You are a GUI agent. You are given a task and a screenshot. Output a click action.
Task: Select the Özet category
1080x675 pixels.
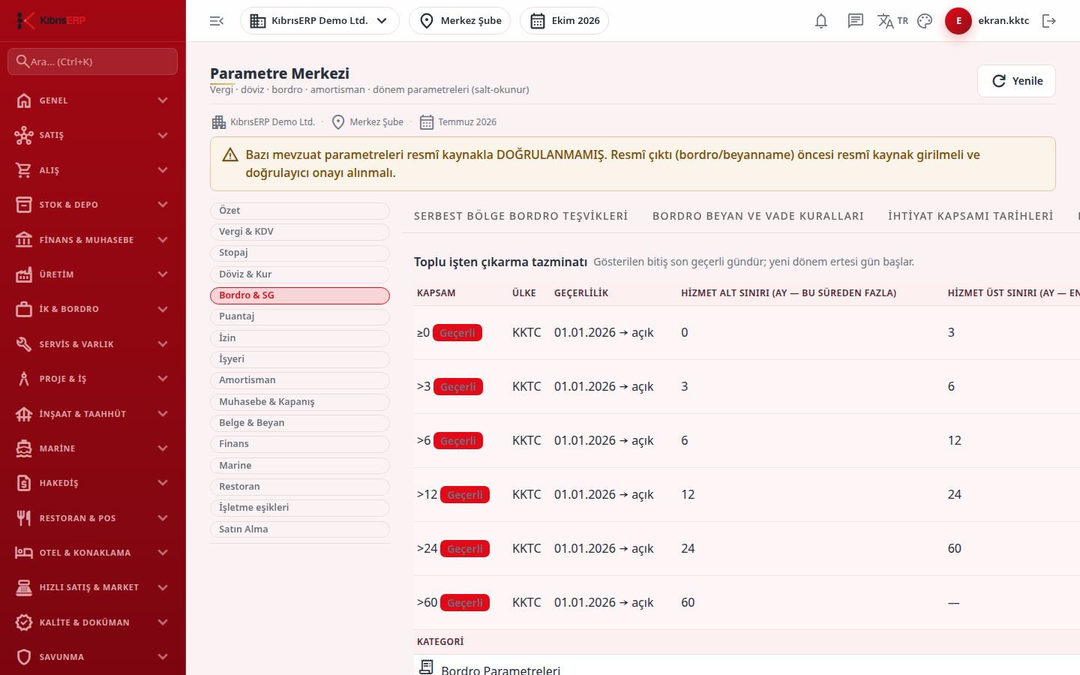pos(300,211)
